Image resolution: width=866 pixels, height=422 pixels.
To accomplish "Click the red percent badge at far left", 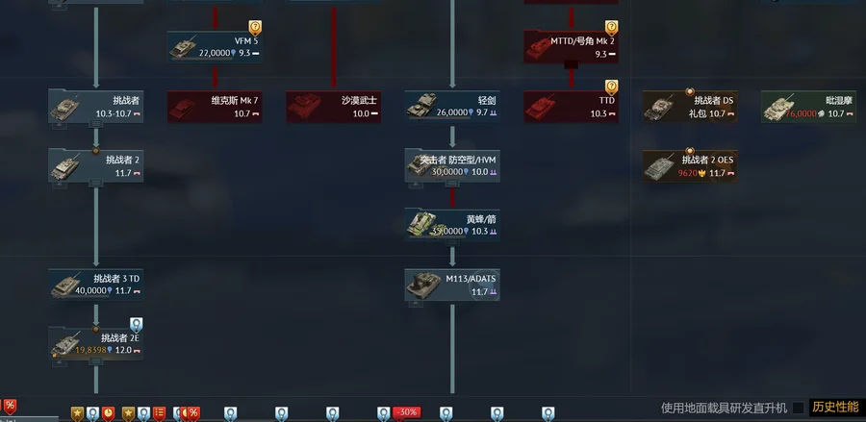I will [x=10, y=406].
